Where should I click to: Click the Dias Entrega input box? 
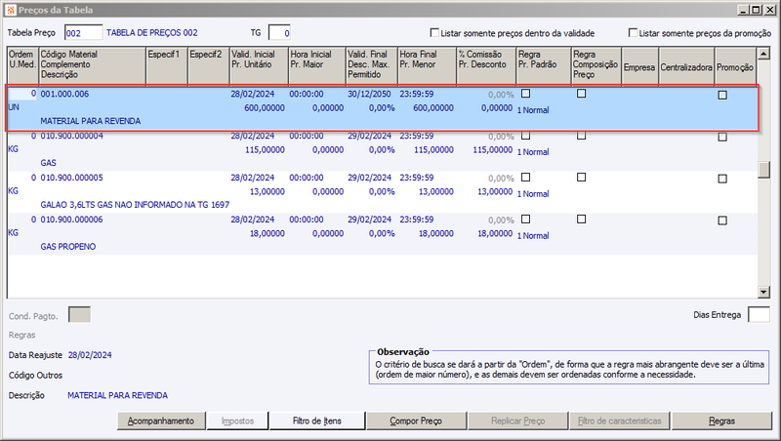760,315
